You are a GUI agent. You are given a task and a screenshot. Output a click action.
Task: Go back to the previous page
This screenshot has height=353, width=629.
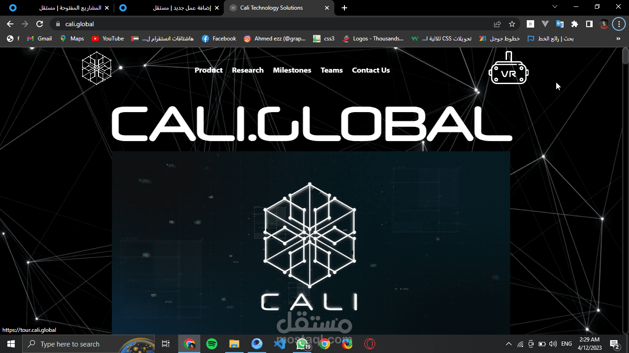(x=10, y=24)
